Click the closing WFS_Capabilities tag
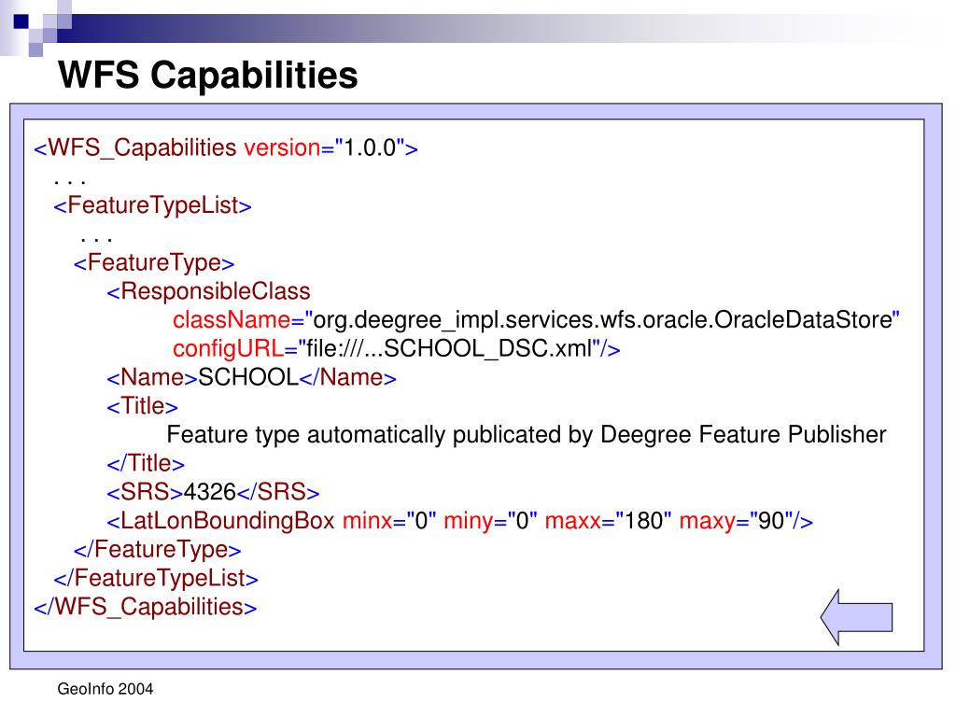956x717 pixels. click(146, 607)
